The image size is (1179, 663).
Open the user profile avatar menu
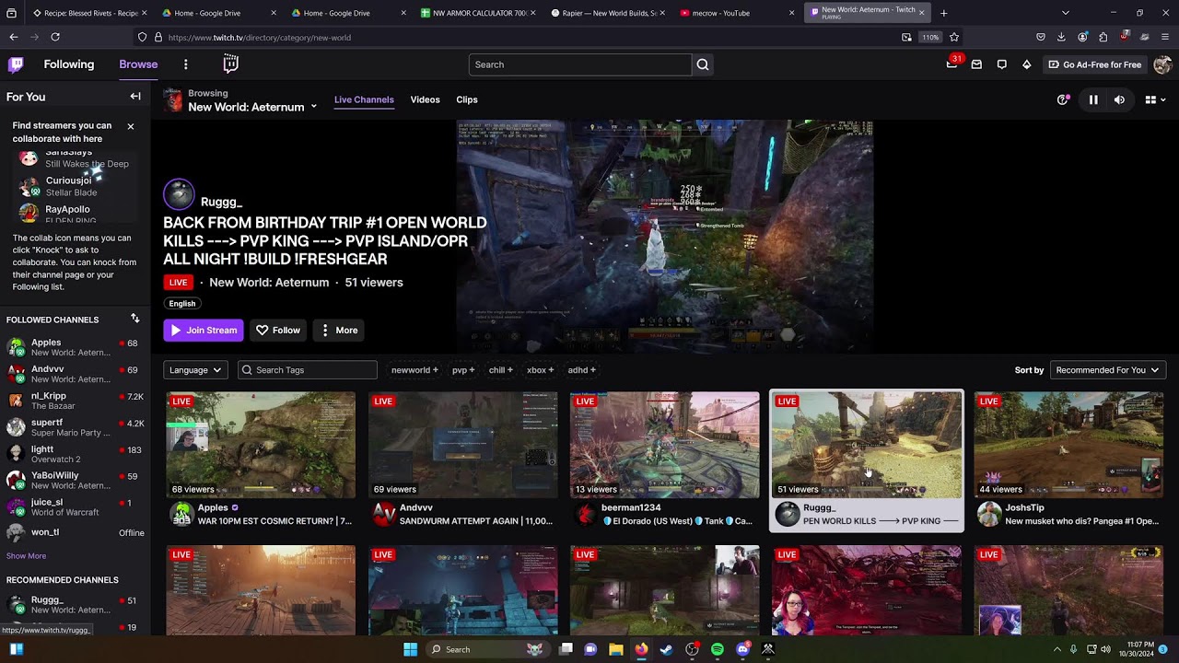coord(1161,64)
